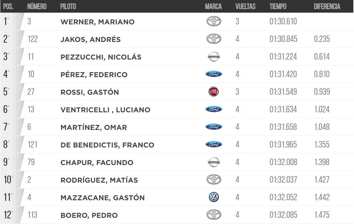Image resolution: width=354 pixels, height=224 pixels.
Task: Click the DIFERENCIA column header
Action: 327,6
